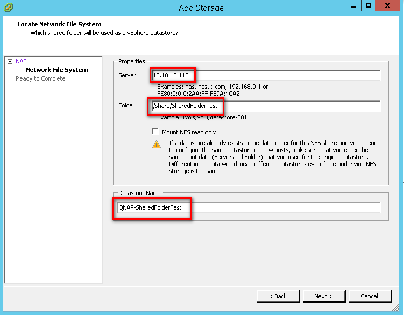Image resolution: width=404 pixels, height=316 pixels.
Task: Go to previous step with Back button
Action: pyautogui.click(x=278, y=296)
